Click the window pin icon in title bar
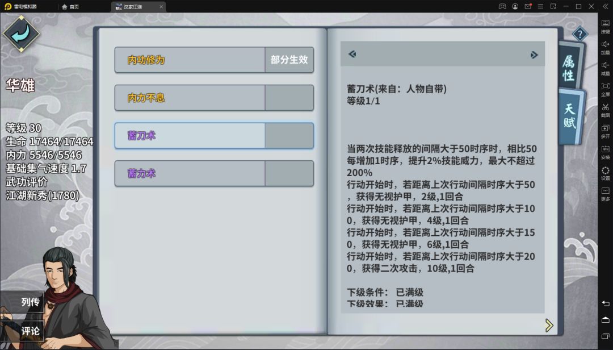 pyautogui.click(x=553, y=6)
